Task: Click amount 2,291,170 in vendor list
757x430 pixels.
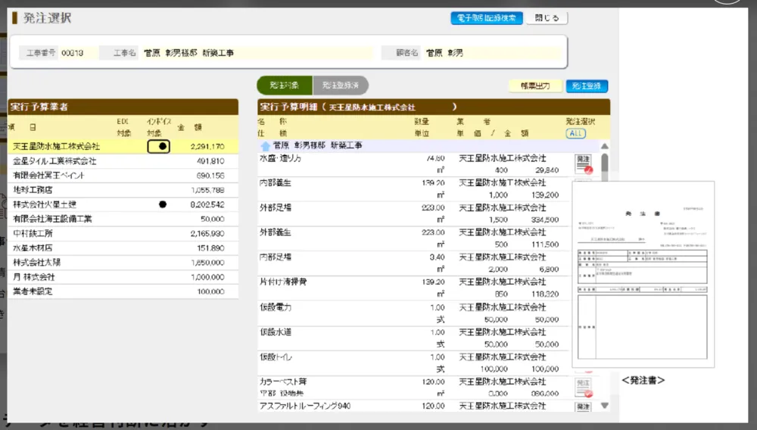Action: coord(207,146)
